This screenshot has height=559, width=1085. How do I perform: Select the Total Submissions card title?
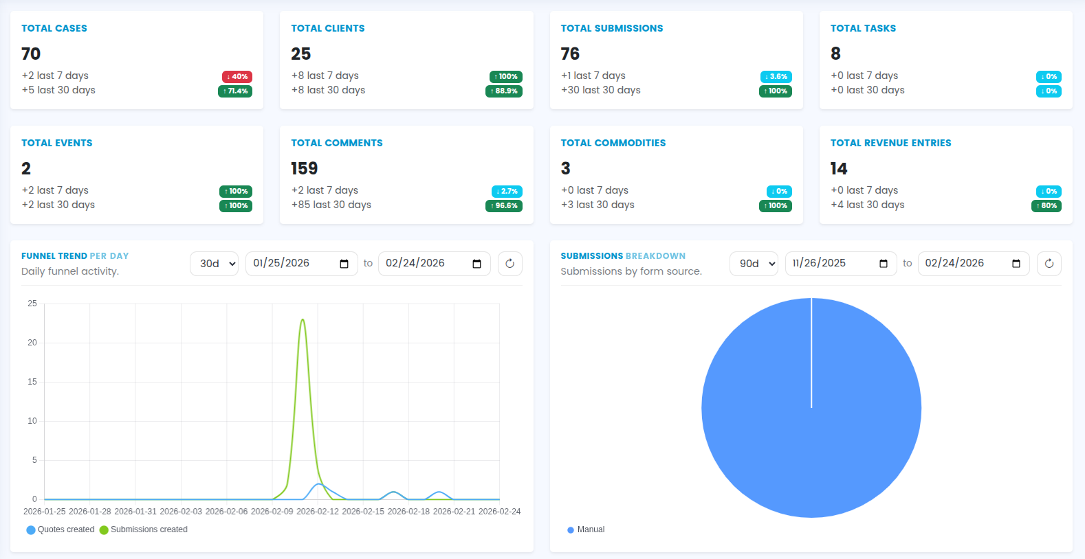click(x=611, y=28)
